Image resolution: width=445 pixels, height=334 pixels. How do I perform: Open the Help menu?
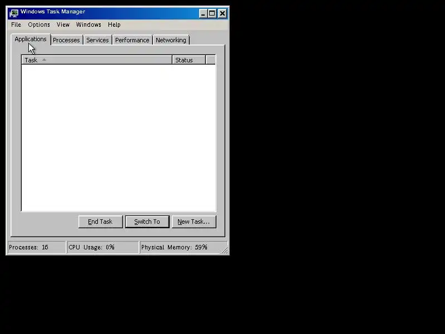point(114,24)
